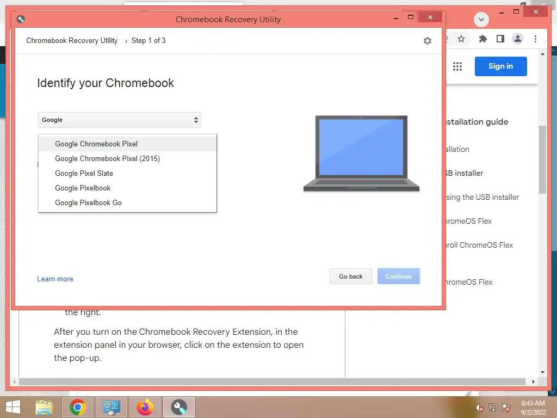Click the Recovery Utility title bar wrench icon
This screenshot has width=557, height=418.
[21, 19]
